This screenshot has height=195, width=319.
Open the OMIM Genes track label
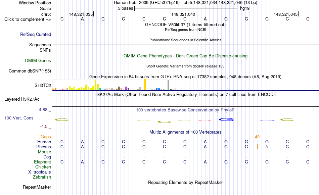38,61
